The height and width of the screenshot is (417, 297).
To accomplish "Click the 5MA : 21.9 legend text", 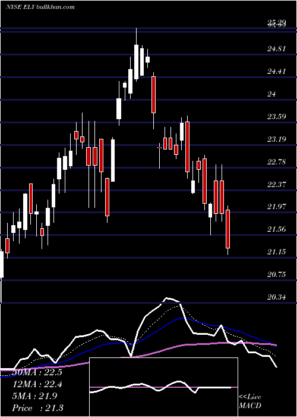I will coord(34,396).
